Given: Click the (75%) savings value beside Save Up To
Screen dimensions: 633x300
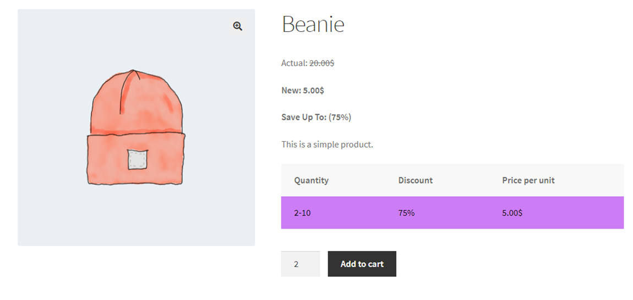Looking at the screenshot, I should click(340, 117).
